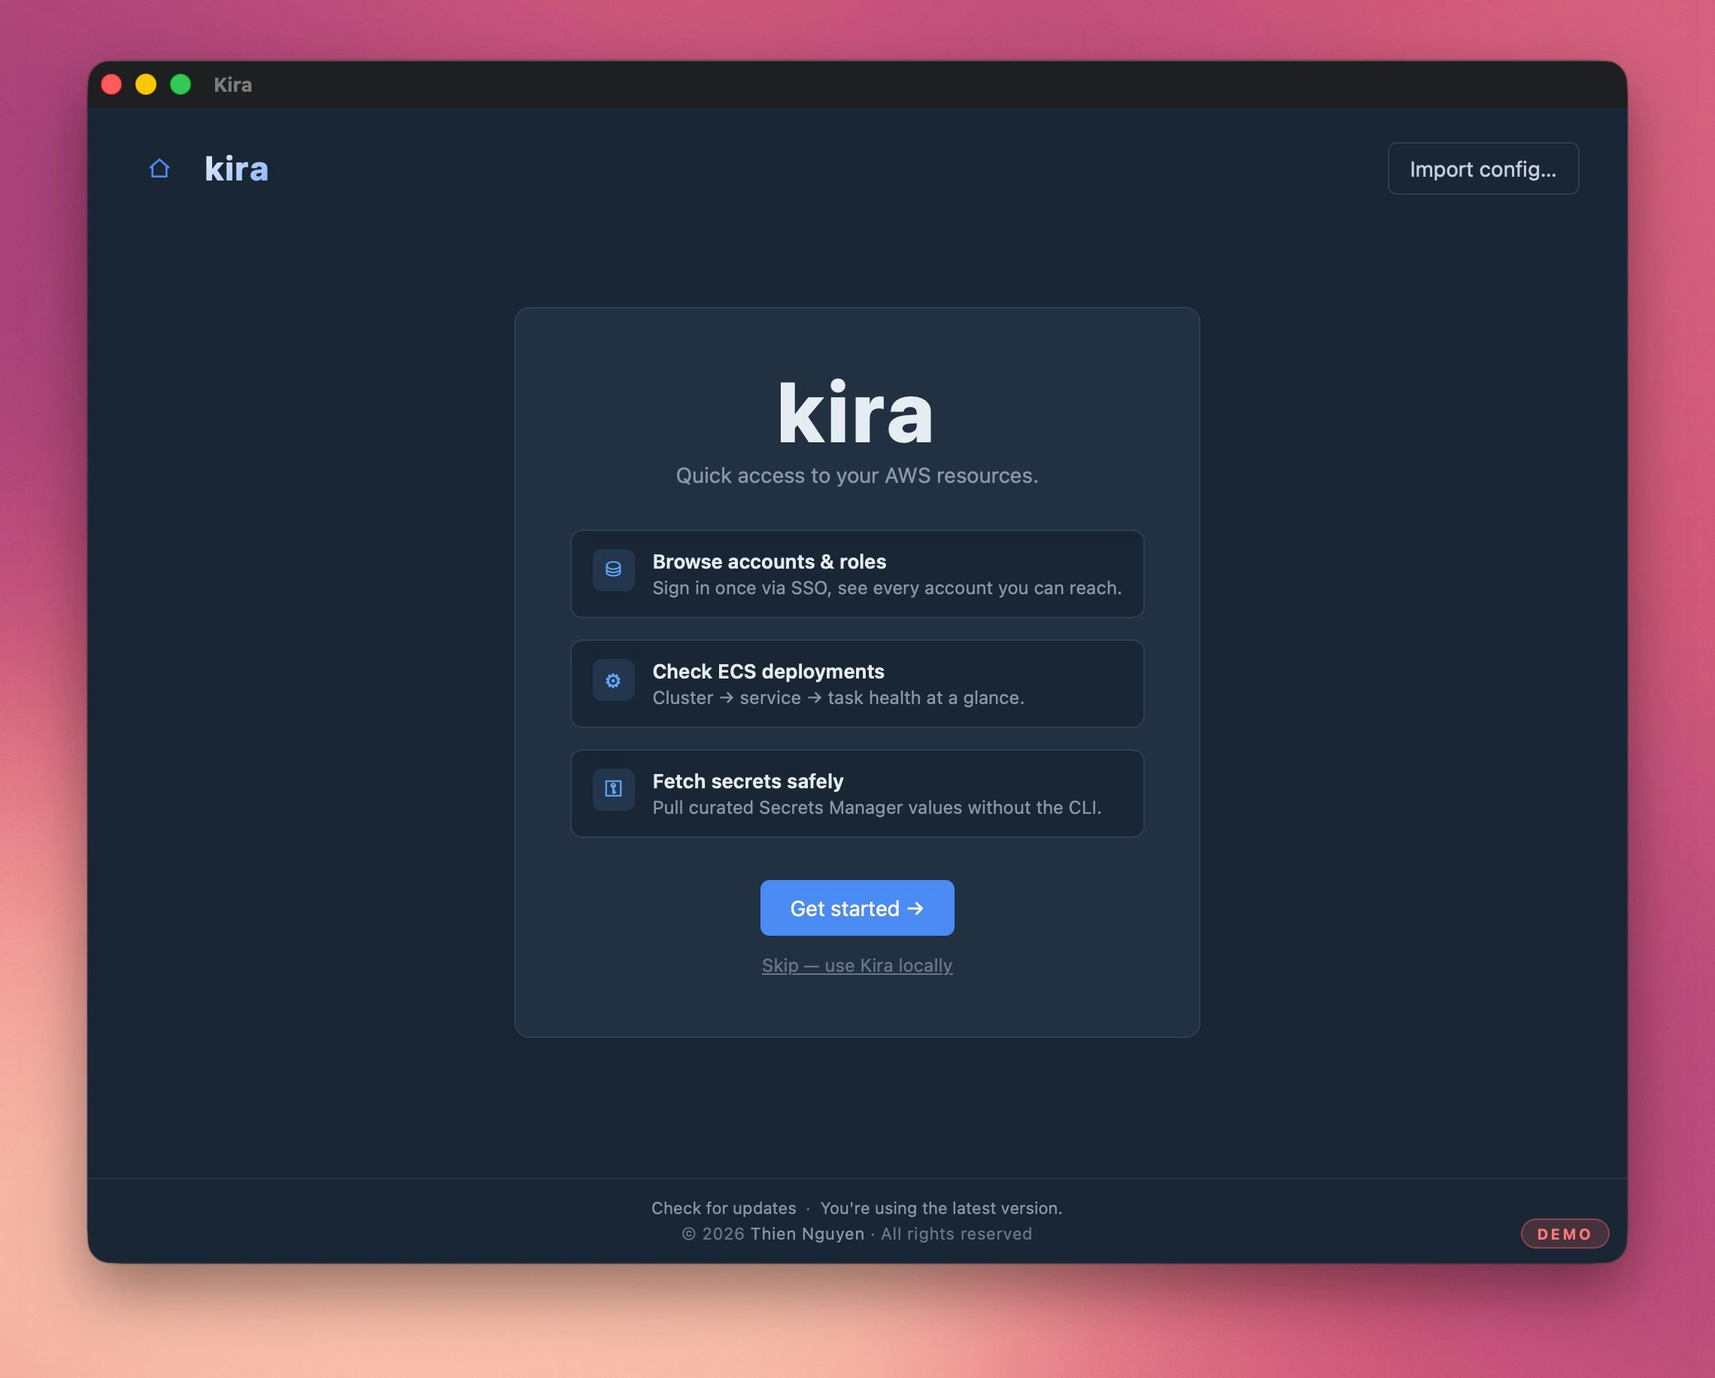
Task: Click Check for updates in footer
Action: pyautogui.click(x=724, y=1208)
